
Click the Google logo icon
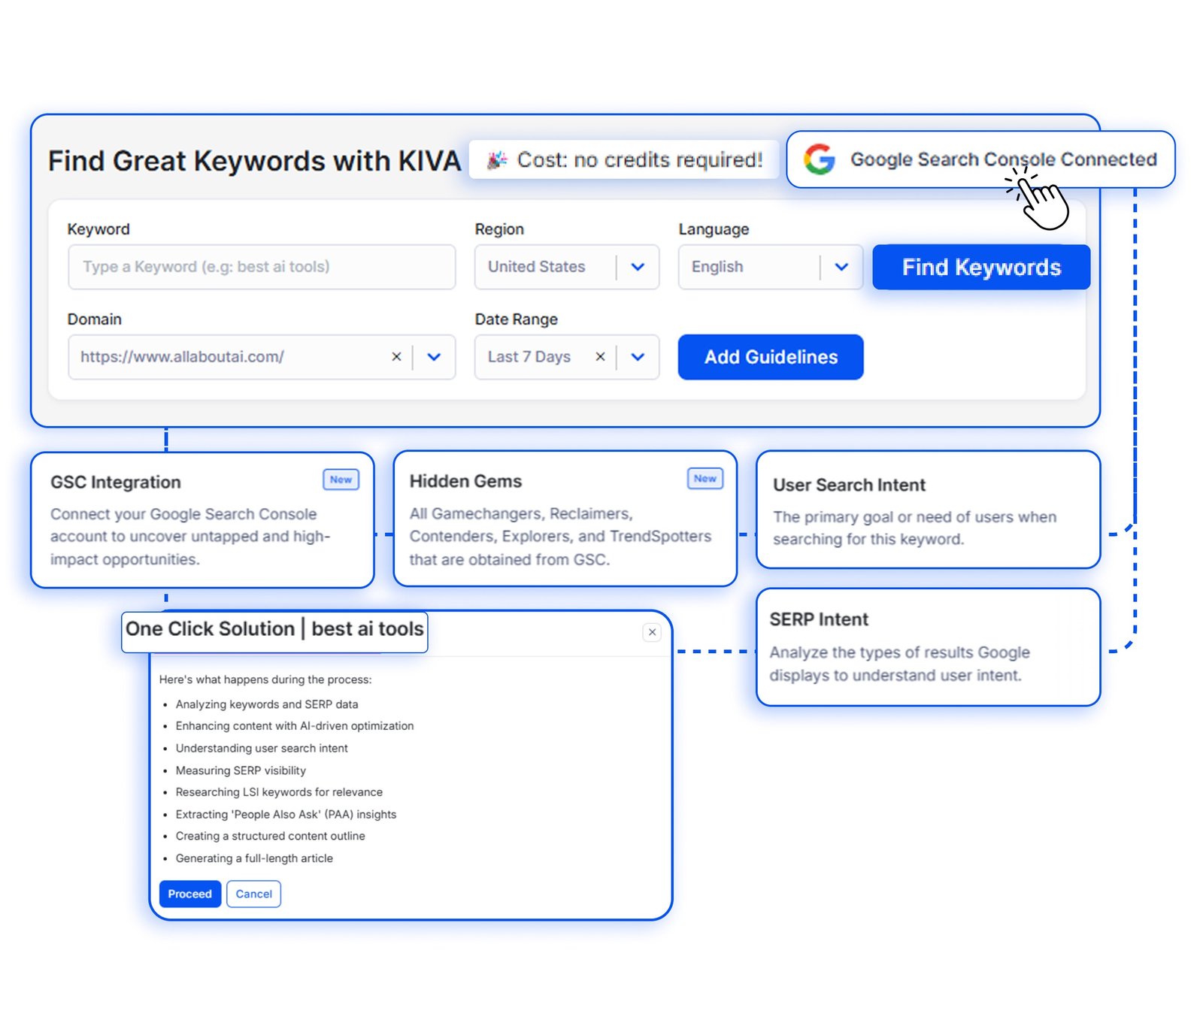coord(820,159)
